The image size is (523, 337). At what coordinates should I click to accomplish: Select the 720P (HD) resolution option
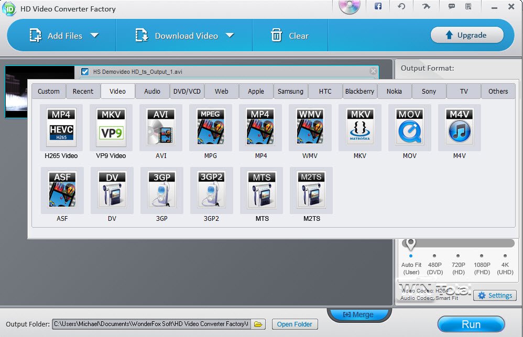(457, 256)
